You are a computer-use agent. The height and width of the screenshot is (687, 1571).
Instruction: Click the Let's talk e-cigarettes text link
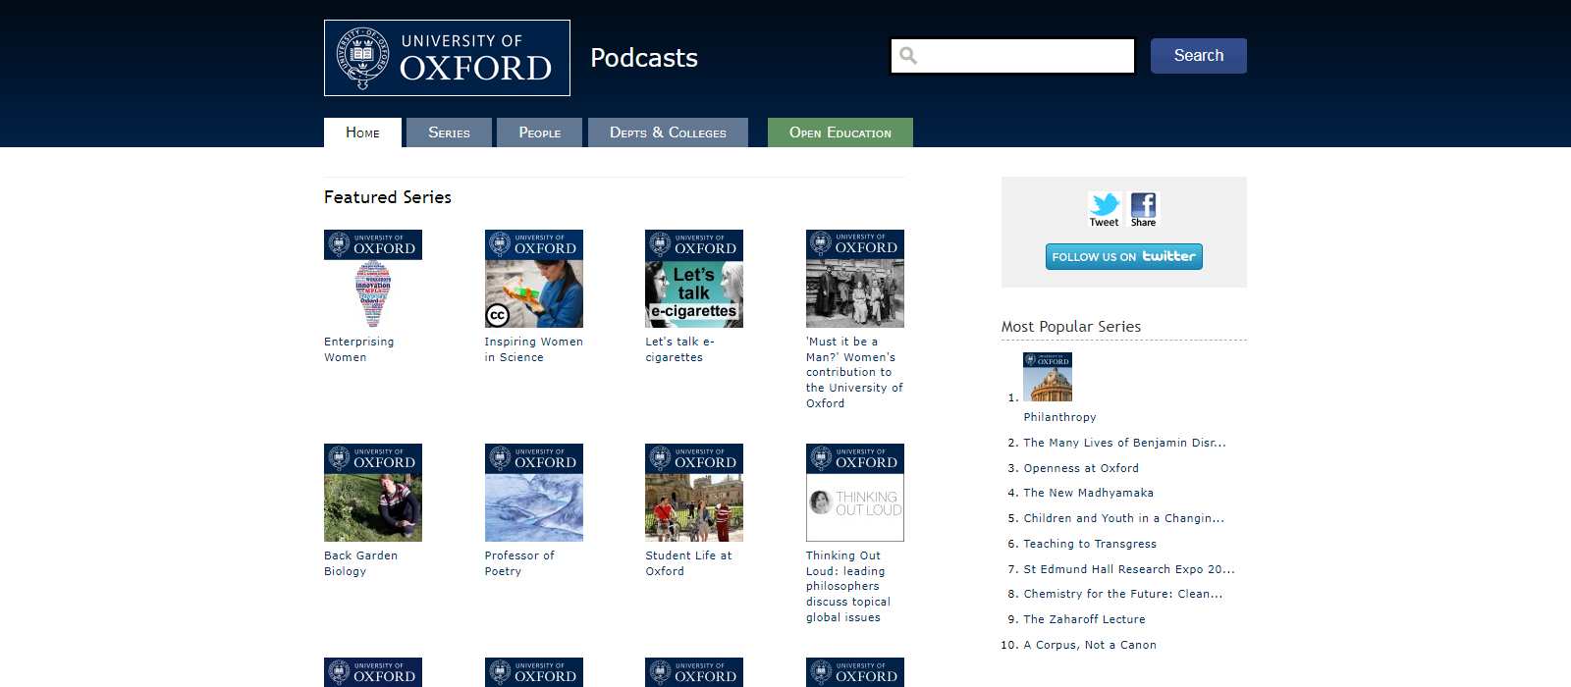[x=679, y=349]
